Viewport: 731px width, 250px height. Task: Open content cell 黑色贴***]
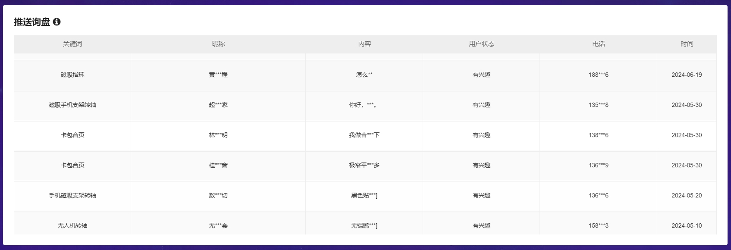[x=364, y=196]
